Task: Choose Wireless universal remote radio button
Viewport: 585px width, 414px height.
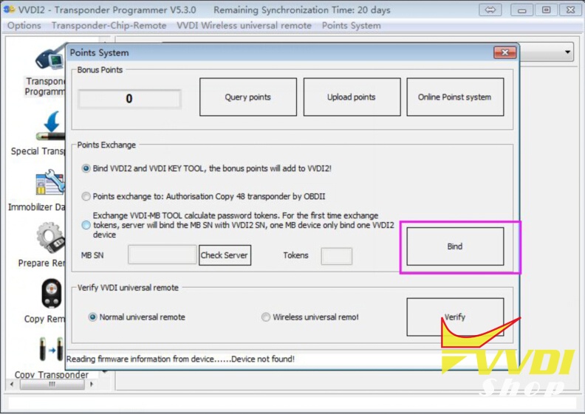Action: (x=266, y=317)
